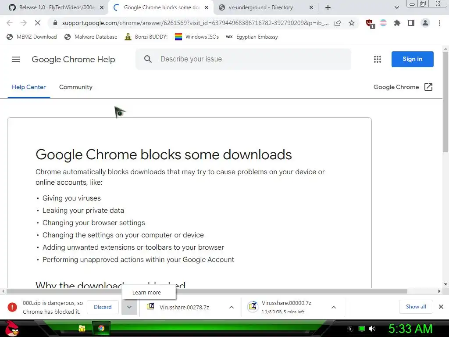Open the Extensions puzzle menu
The image size is (449, 337).
[x=397, y=23]
